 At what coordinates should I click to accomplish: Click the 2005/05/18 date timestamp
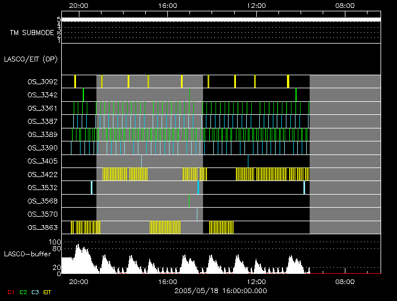(x=221, y=290)
